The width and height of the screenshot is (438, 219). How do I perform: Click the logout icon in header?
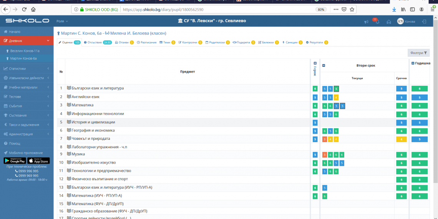coord(424,22)
